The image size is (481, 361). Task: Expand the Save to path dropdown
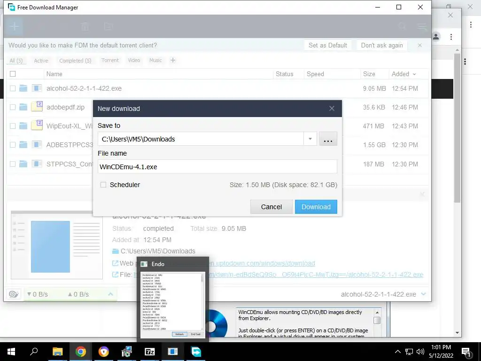coord(310,139)
